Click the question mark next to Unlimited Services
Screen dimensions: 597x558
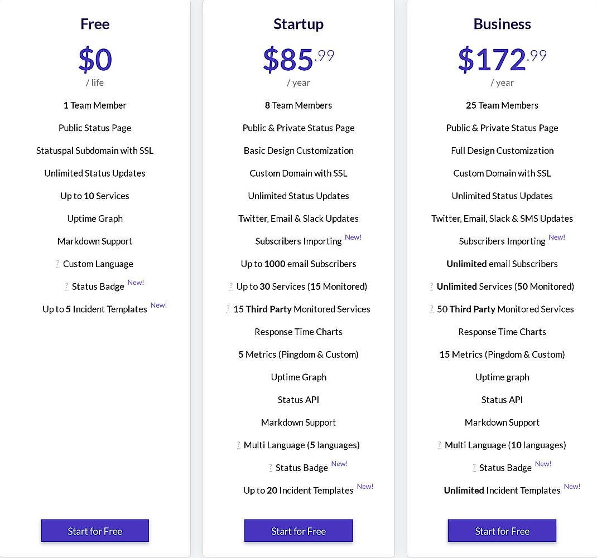[431, 287]
